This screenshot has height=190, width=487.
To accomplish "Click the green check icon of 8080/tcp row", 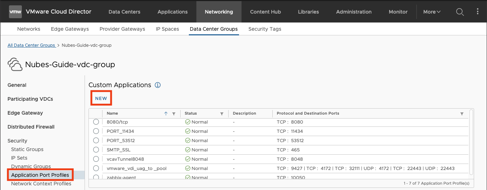I will click(187, 122).
